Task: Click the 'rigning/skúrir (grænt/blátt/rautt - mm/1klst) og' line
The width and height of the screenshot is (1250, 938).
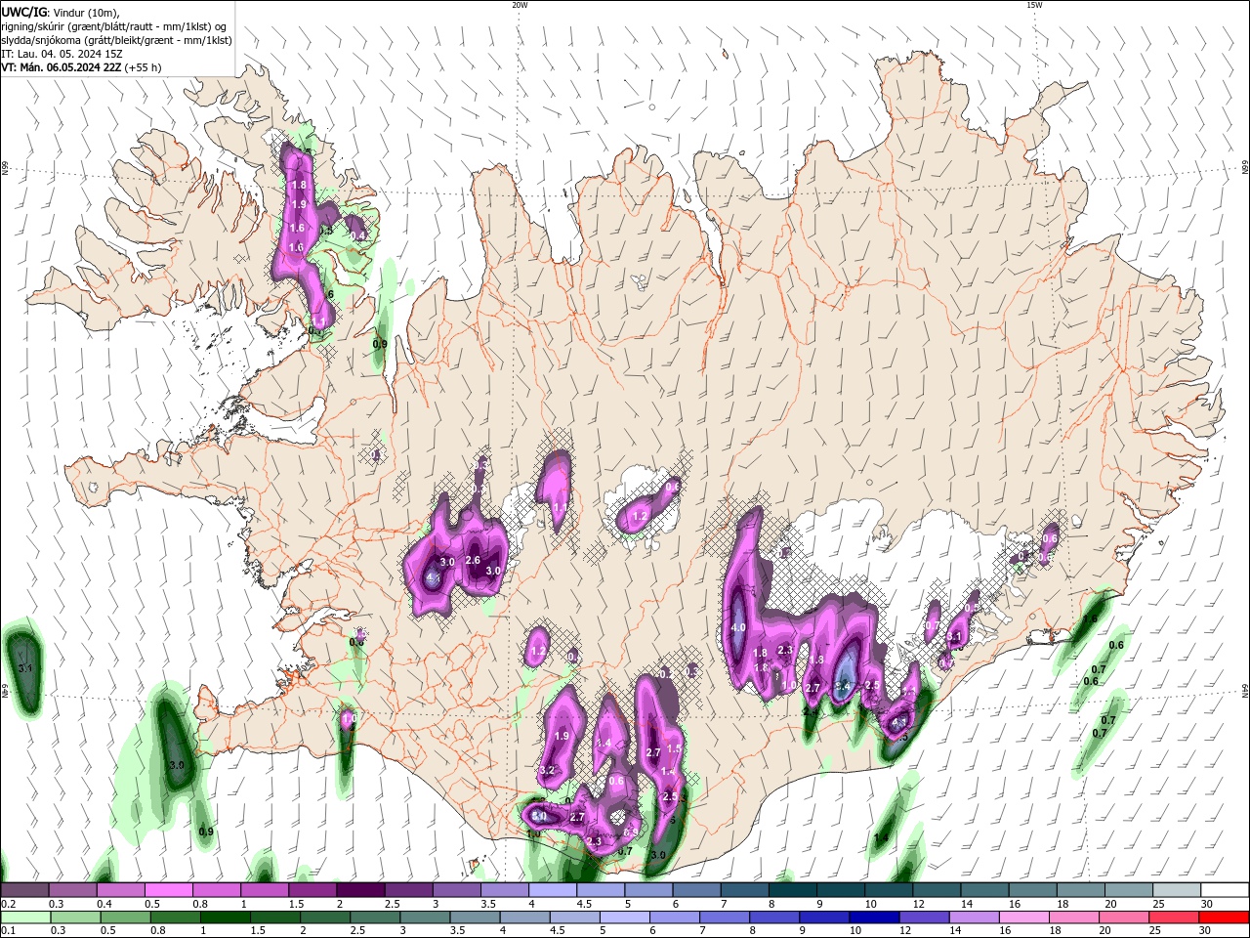Action: coord(115,25)
